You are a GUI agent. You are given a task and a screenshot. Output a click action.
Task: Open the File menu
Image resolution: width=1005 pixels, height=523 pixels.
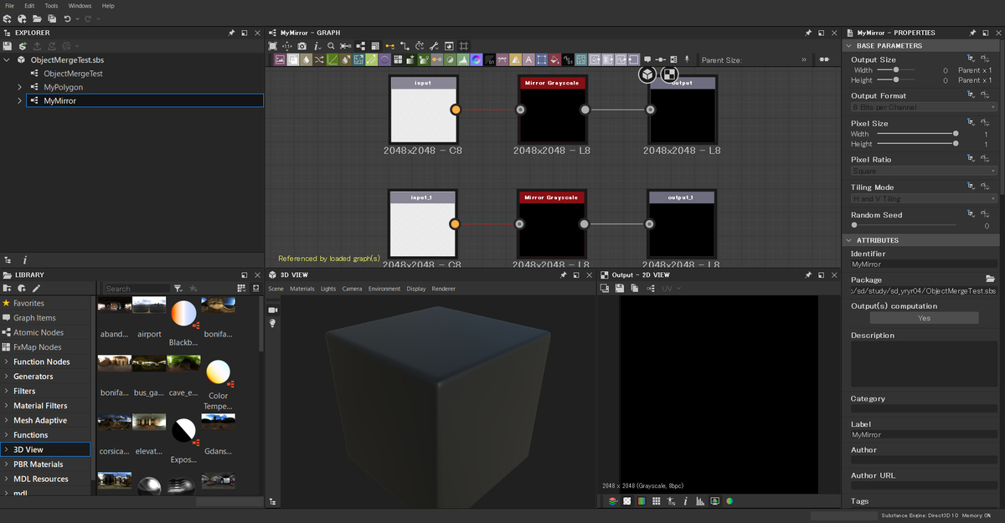pos(10,6)
